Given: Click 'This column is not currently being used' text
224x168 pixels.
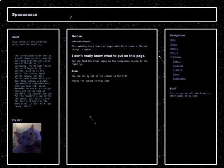Looking at the screenshot, I should point(30,43).
